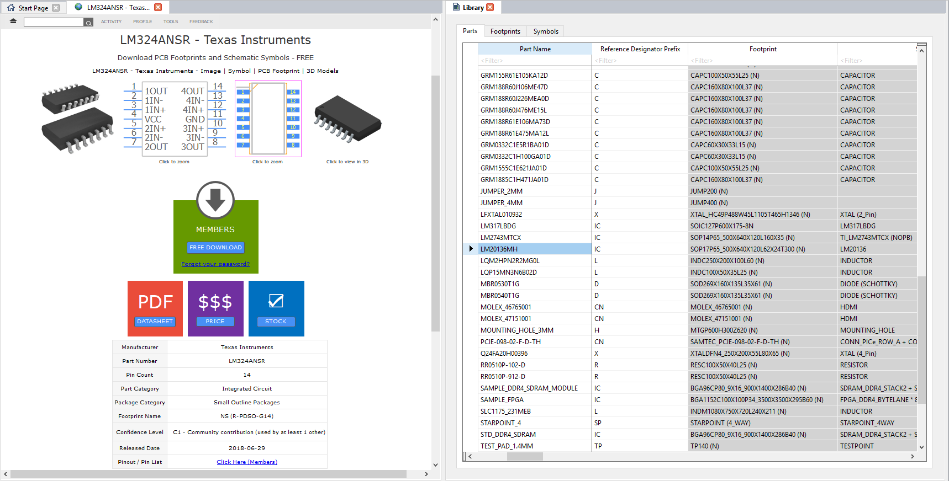Sort by Reference Designator Prefix header
Image resolution: width=949 pixels, height=481 pixels.
(640, 49)
